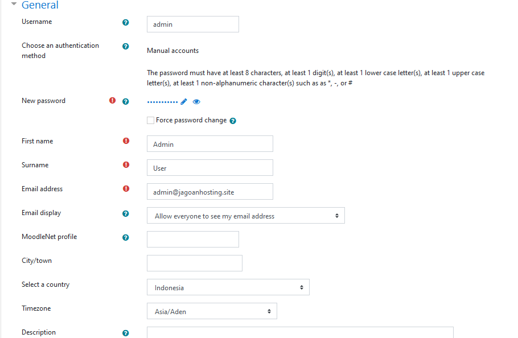Open help for the Username field
The image size is (518, 338).
126,22
